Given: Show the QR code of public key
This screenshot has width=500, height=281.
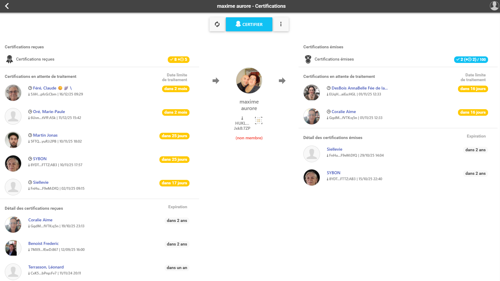Looking at the screenshot, I should (258, 121).
